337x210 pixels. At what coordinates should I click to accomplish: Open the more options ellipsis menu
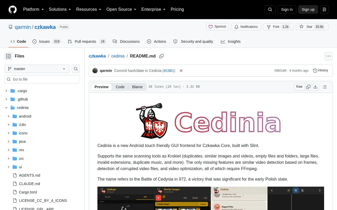(x=328, y=56)
